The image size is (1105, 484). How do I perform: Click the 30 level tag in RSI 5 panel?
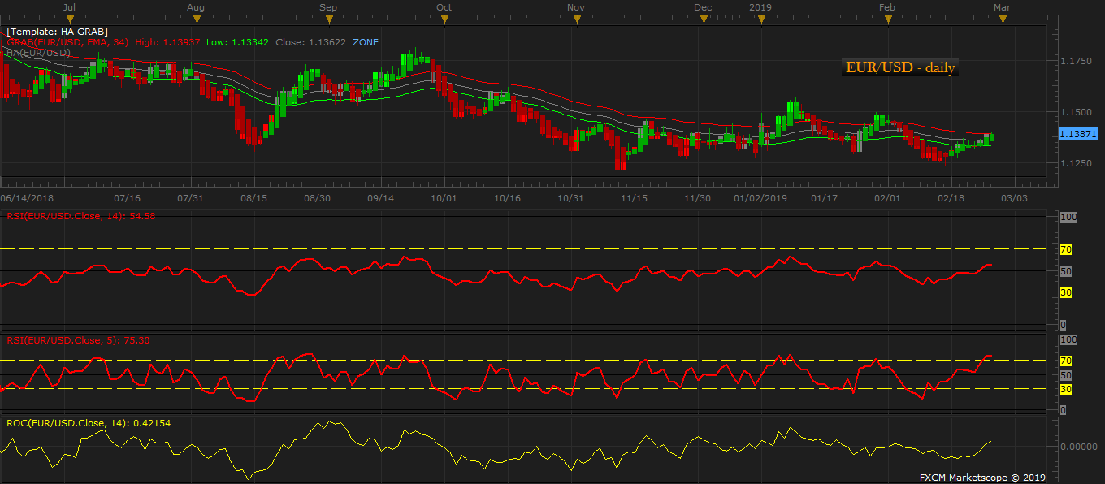click(1066, 389)
